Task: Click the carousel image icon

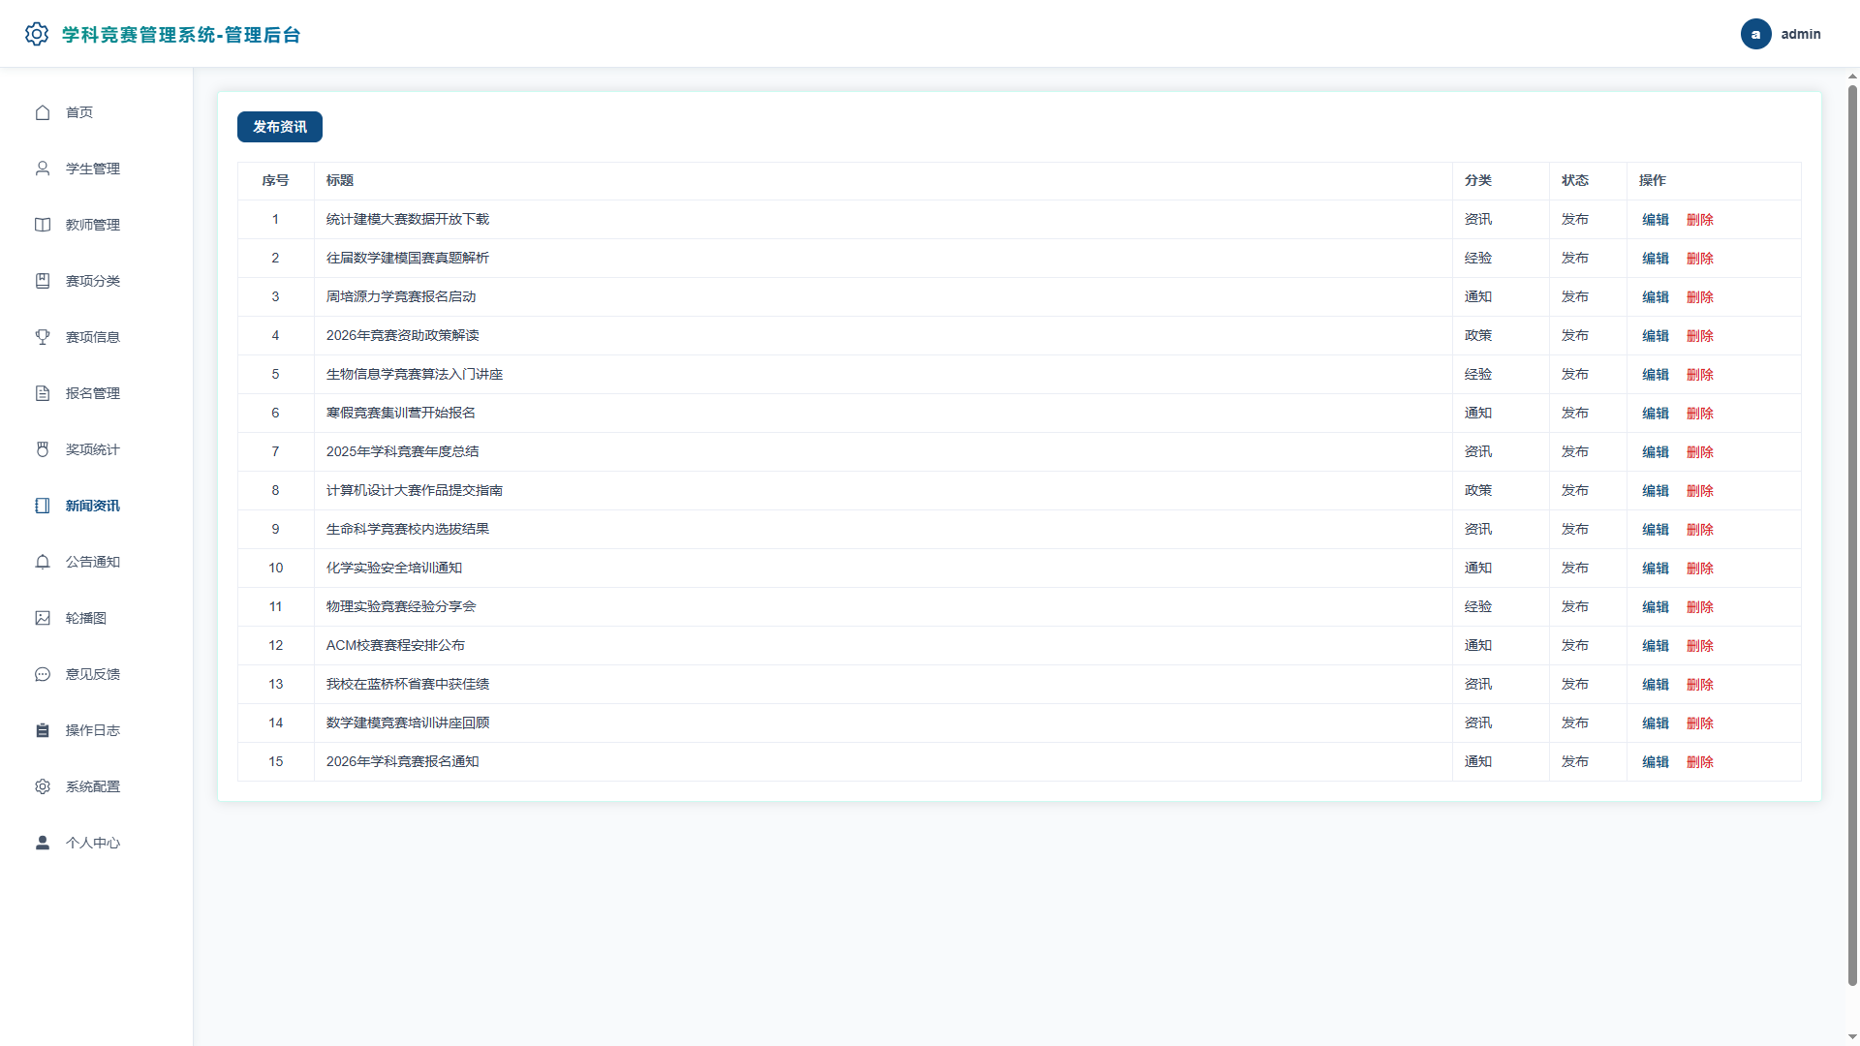Action: click(43, 618)
